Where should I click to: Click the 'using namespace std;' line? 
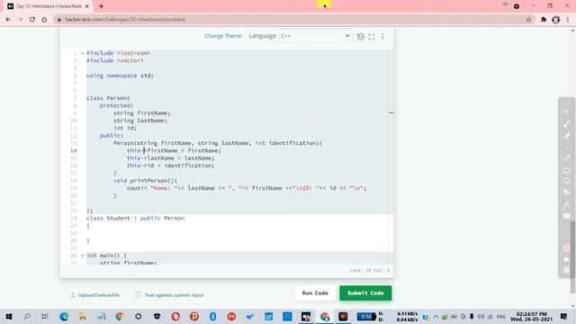(x=120, y=76)
